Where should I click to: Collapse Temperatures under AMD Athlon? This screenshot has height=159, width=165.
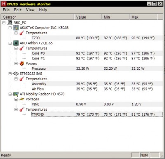click(x=16, y=48)
